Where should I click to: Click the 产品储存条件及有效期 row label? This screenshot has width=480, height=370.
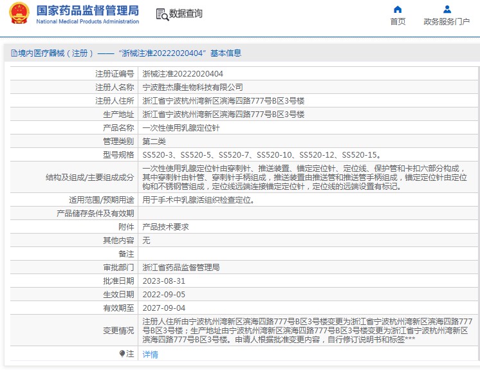coord(95,214)
